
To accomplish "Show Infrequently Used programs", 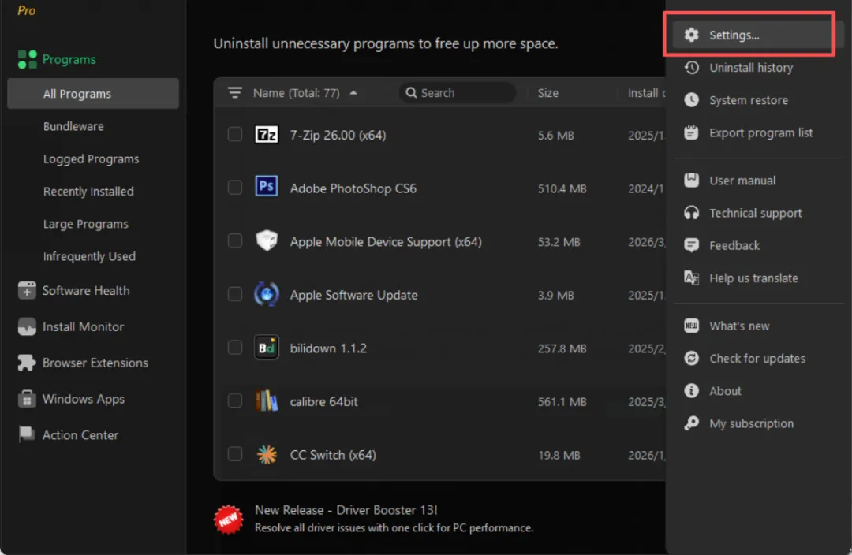I will (x=90, y=256).
